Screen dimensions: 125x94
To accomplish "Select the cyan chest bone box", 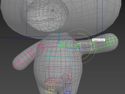I will click(x=58, y=50).
